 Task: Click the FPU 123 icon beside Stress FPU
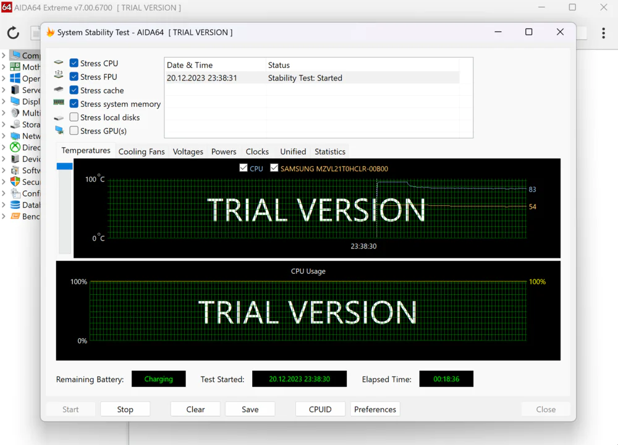coord(59,74)
